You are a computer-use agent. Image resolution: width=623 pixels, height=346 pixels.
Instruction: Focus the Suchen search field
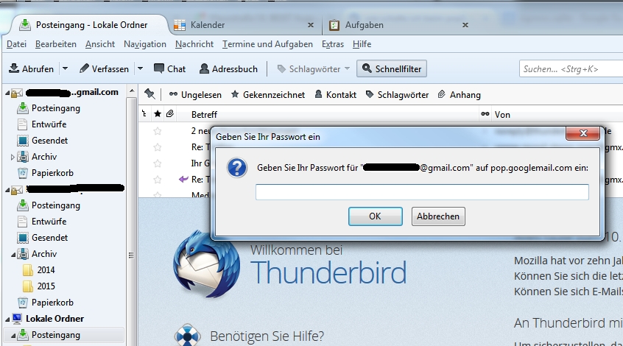(571, 68)
